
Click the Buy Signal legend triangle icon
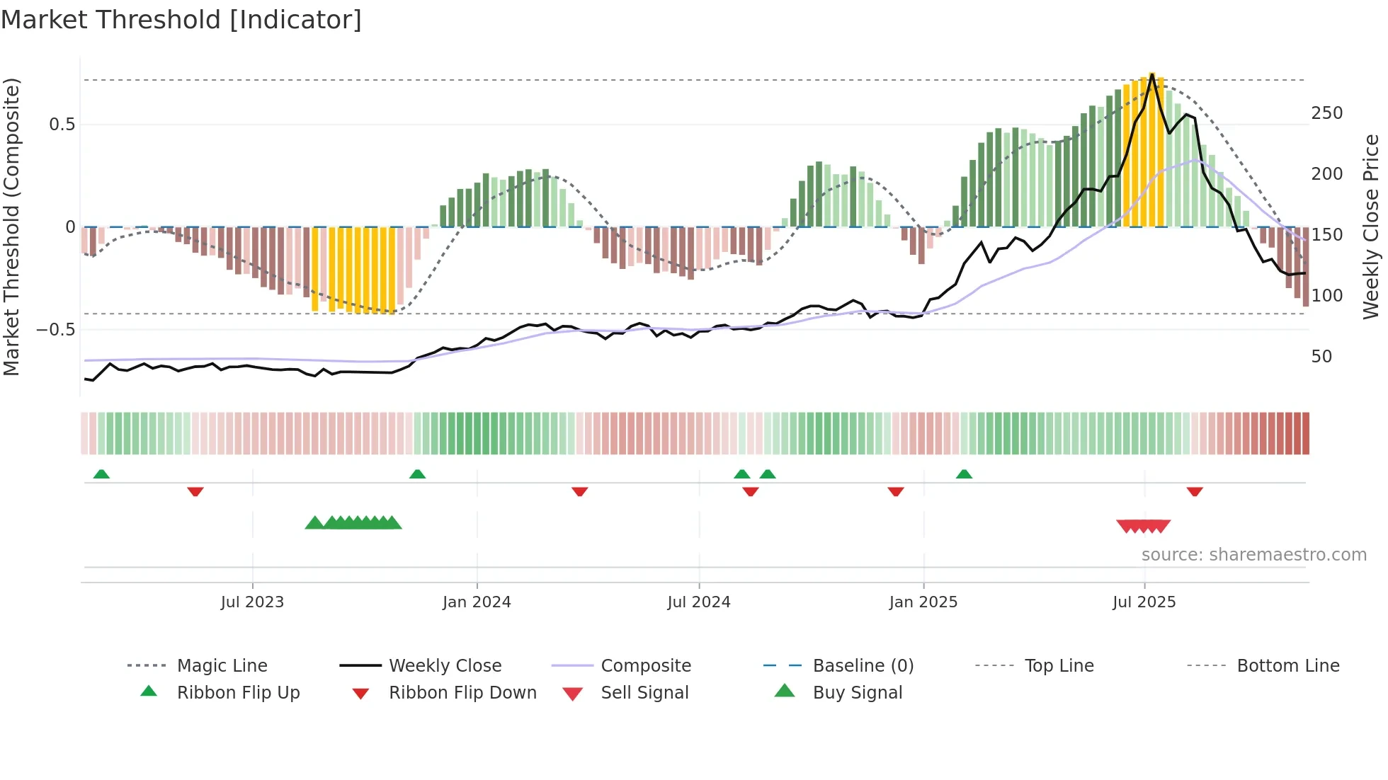tap(785, 691)
